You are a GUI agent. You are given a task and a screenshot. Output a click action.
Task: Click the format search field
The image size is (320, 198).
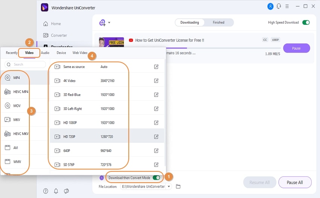tap(25, 64)
